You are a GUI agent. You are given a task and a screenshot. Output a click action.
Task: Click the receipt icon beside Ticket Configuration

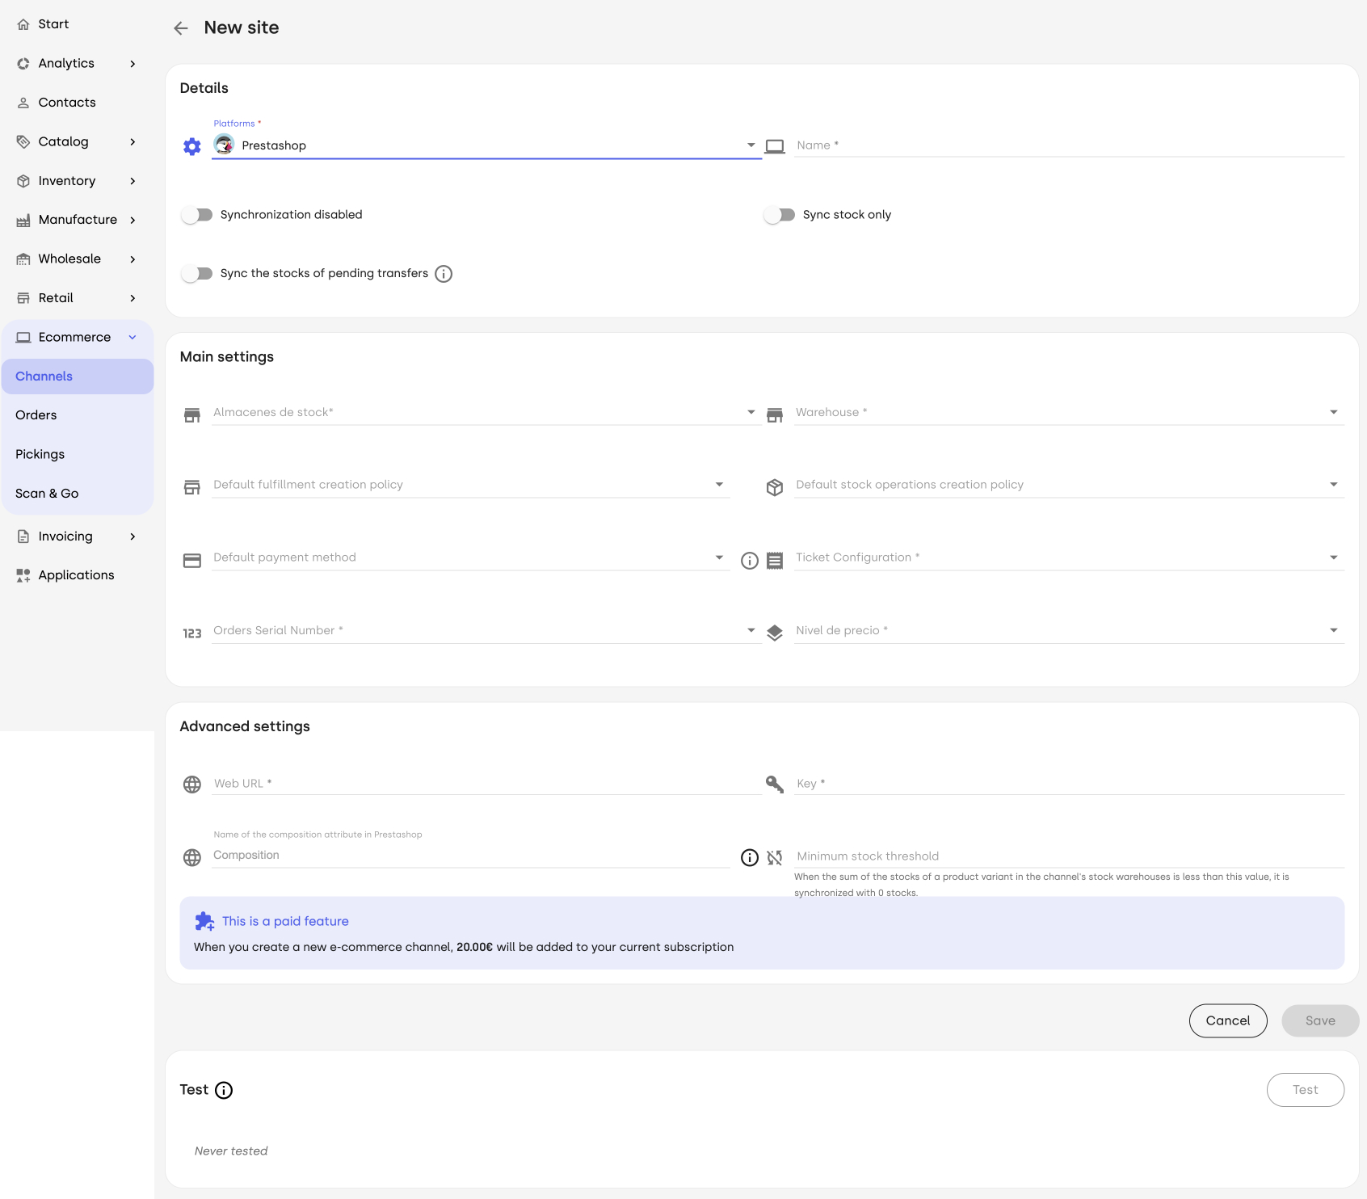(775, 561)
